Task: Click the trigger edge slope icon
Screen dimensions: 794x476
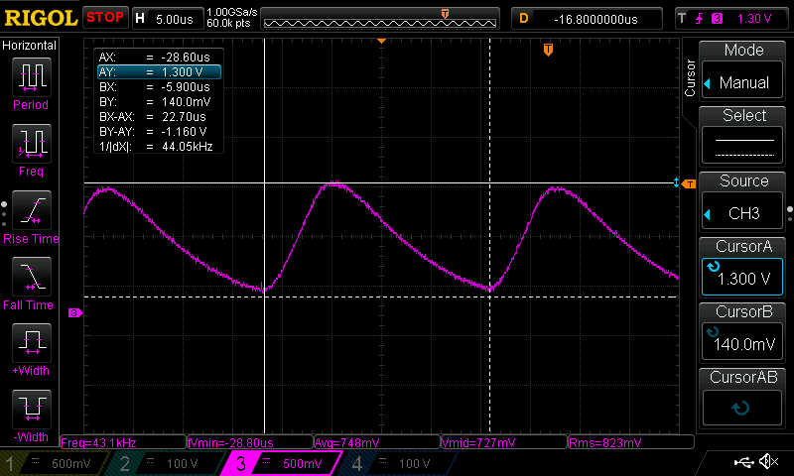Action: tap(700, 19)
